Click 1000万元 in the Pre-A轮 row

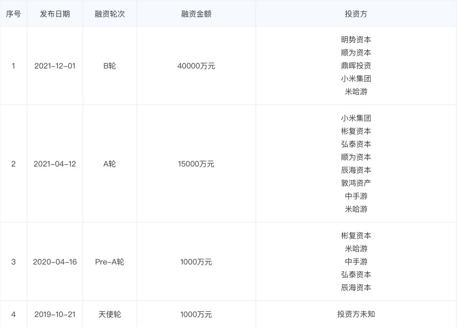point(196,262)
